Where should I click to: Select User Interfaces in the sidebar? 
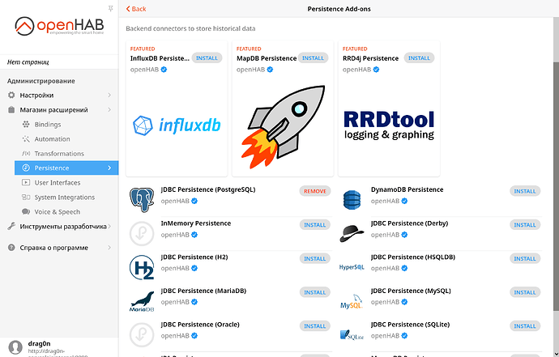66,182
